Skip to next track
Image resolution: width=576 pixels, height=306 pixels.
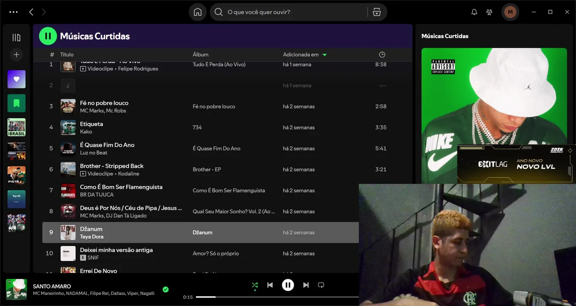(306, 285)
